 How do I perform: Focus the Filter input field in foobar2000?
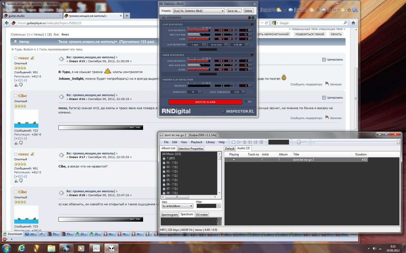coord(206,206)
